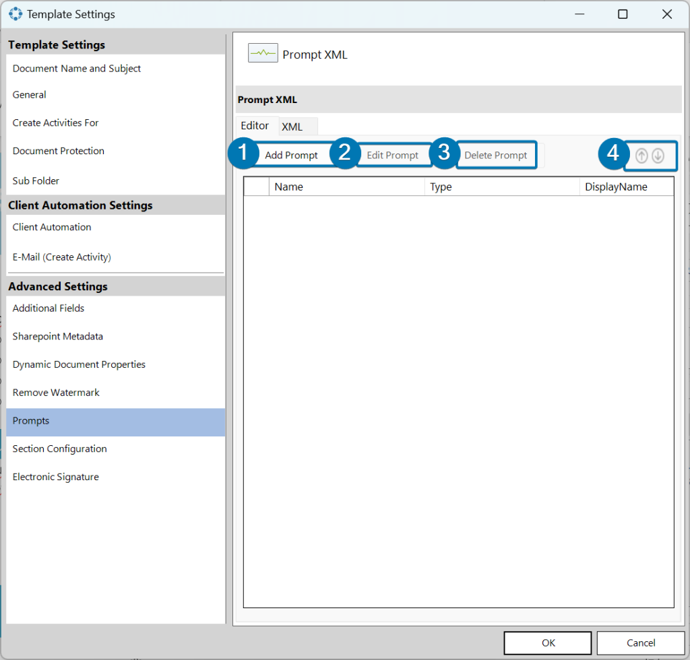Open Sharepoint Metadata settings
The width and height of the screenshot is (690, 660).
point(116,337)
